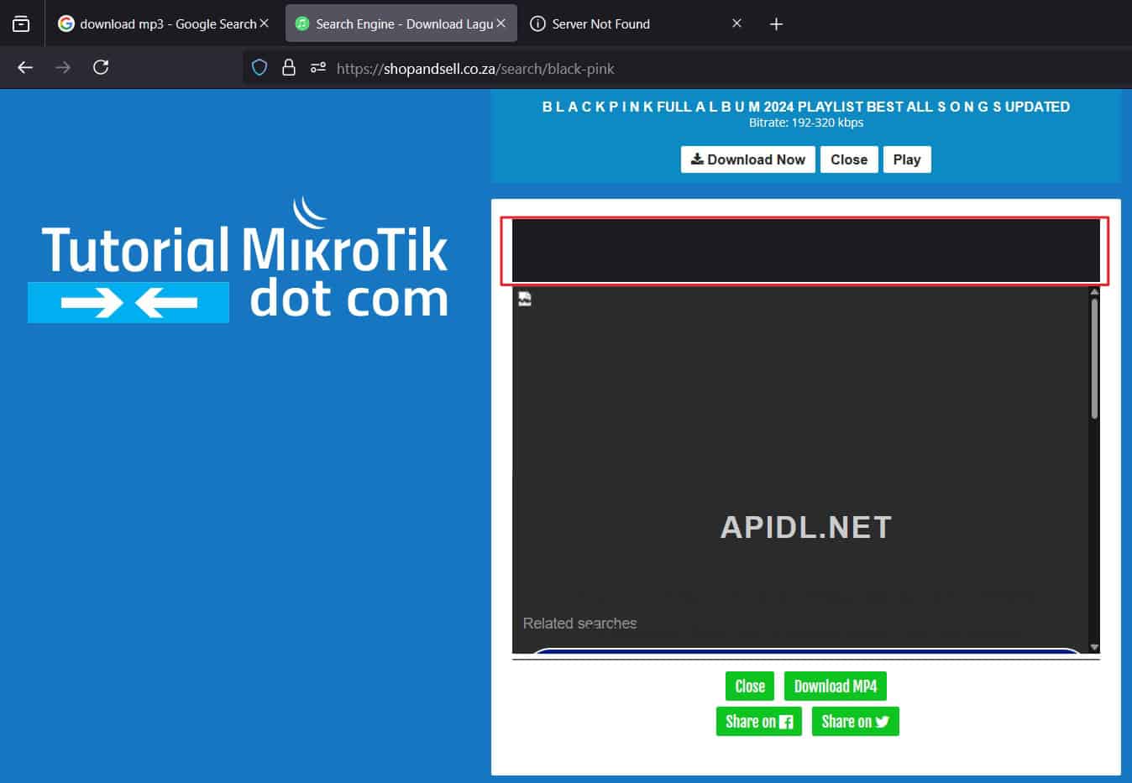Close the 'Server Not Found' tab
Image resolution: width=1132 pixels, height=783 pixels.
click(x=736, y=23)
